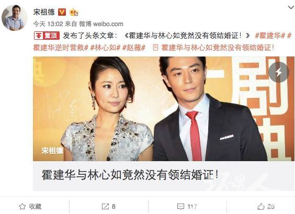Viewport: 295px width, 214px height.
Task: Open the 微博 weibo.com source link
Action: 101,24
